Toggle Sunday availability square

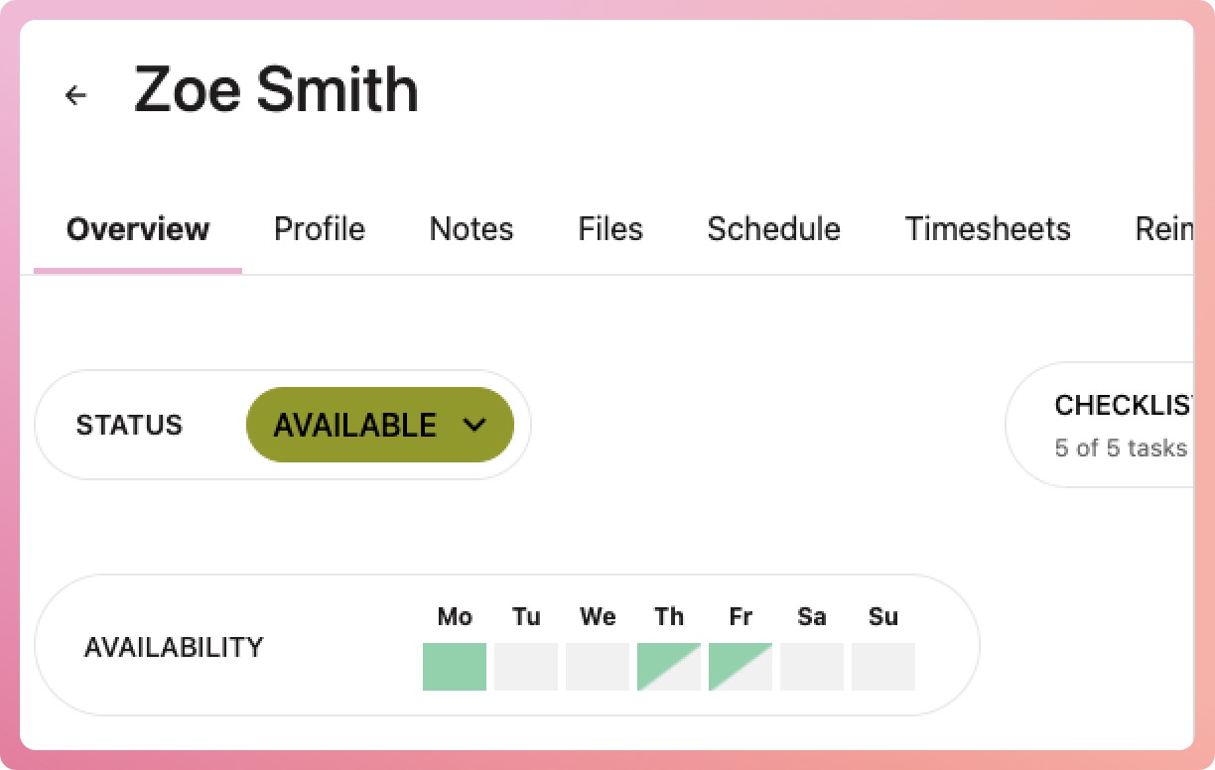click(x=883, y=667)
